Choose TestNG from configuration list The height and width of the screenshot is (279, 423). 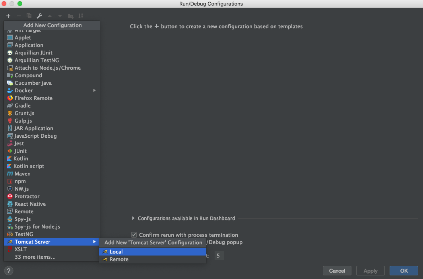(52, 234)
